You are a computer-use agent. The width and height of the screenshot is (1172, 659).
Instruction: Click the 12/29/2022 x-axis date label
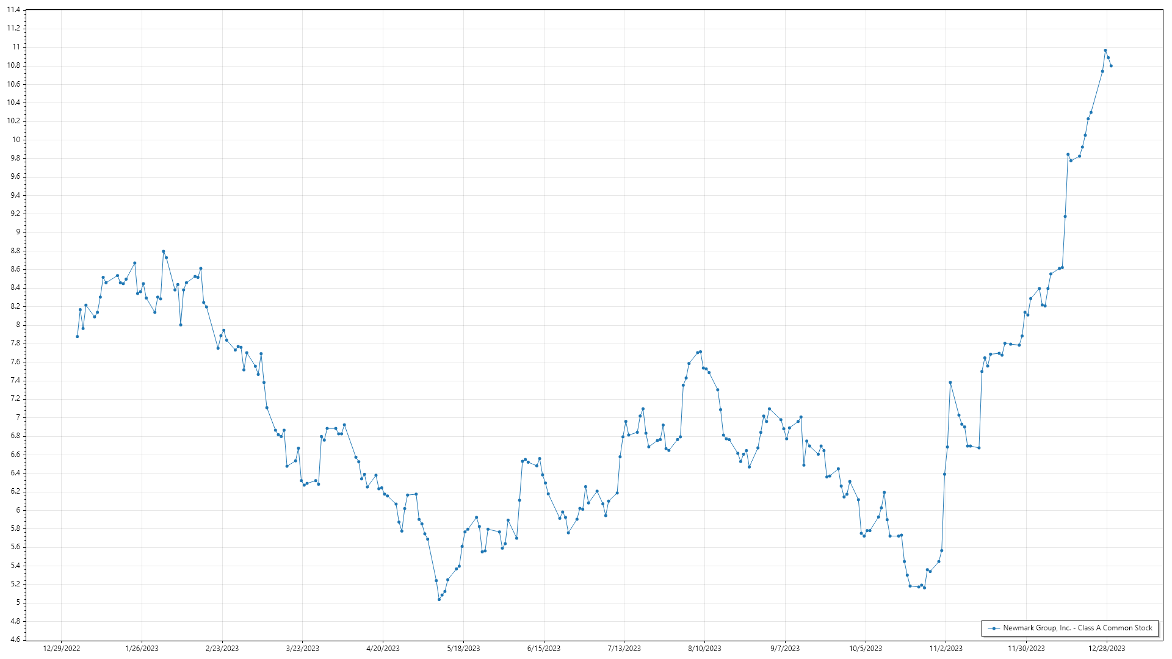click(62, 649)
